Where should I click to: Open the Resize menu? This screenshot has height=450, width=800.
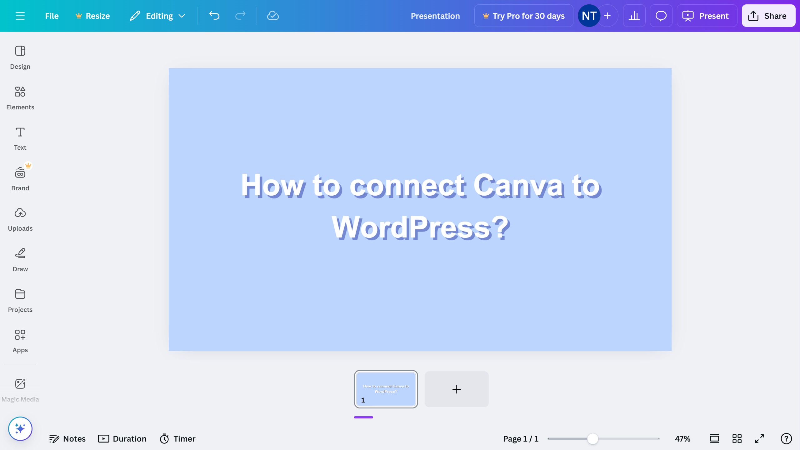pos(92,16)
